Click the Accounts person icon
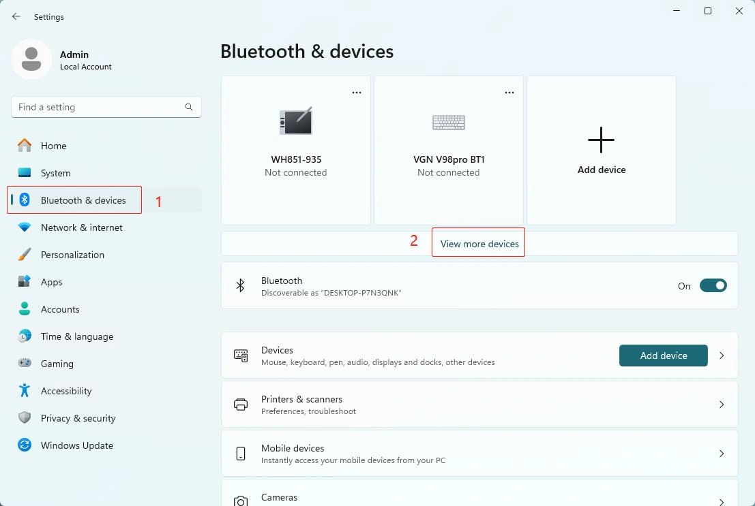Image resolution: width=755 pixels, height=506 pixels. pos(25,309)
